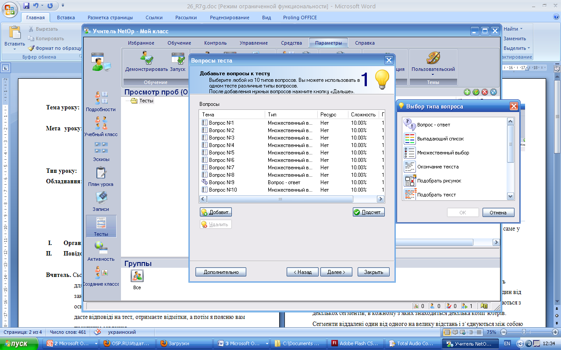561x350 pixels.
Task: Open Активность in sidebar
Action: pyautogui.click(x=101, y=251)
